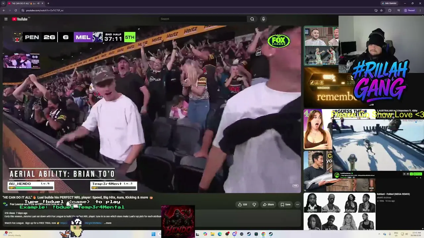Click the video title "HE CAN DO IT ALL"
The height and width of the screenshot is (238, 424).
(78, 197)
